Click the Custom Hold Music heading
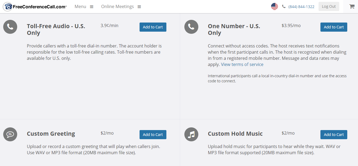The width and height of the screenshot is (358, 166). 235,134
